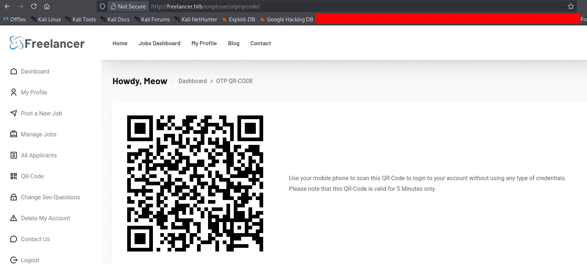Click the browser forward arrow
The height and width of the screenshot is (264, 587).
21,6
